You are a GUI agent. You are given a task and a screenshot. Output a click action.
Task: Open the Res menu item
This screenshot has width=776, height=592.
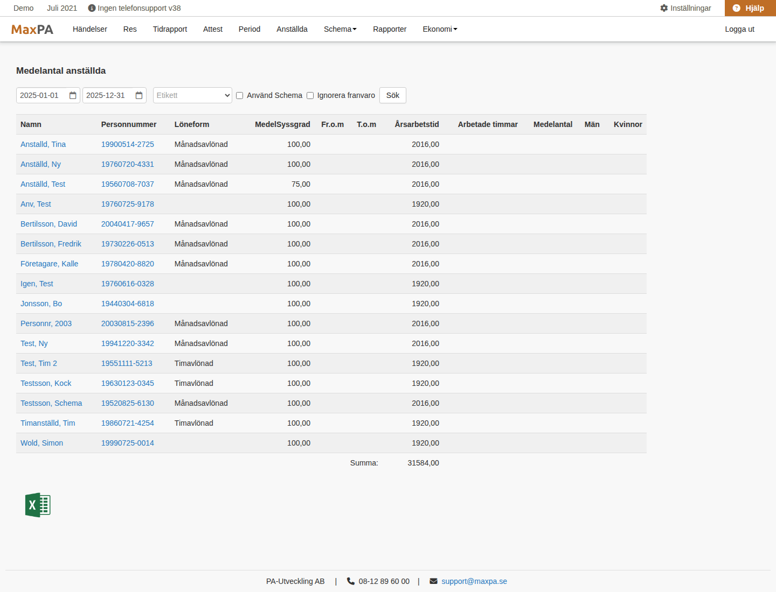click(130, 29)
